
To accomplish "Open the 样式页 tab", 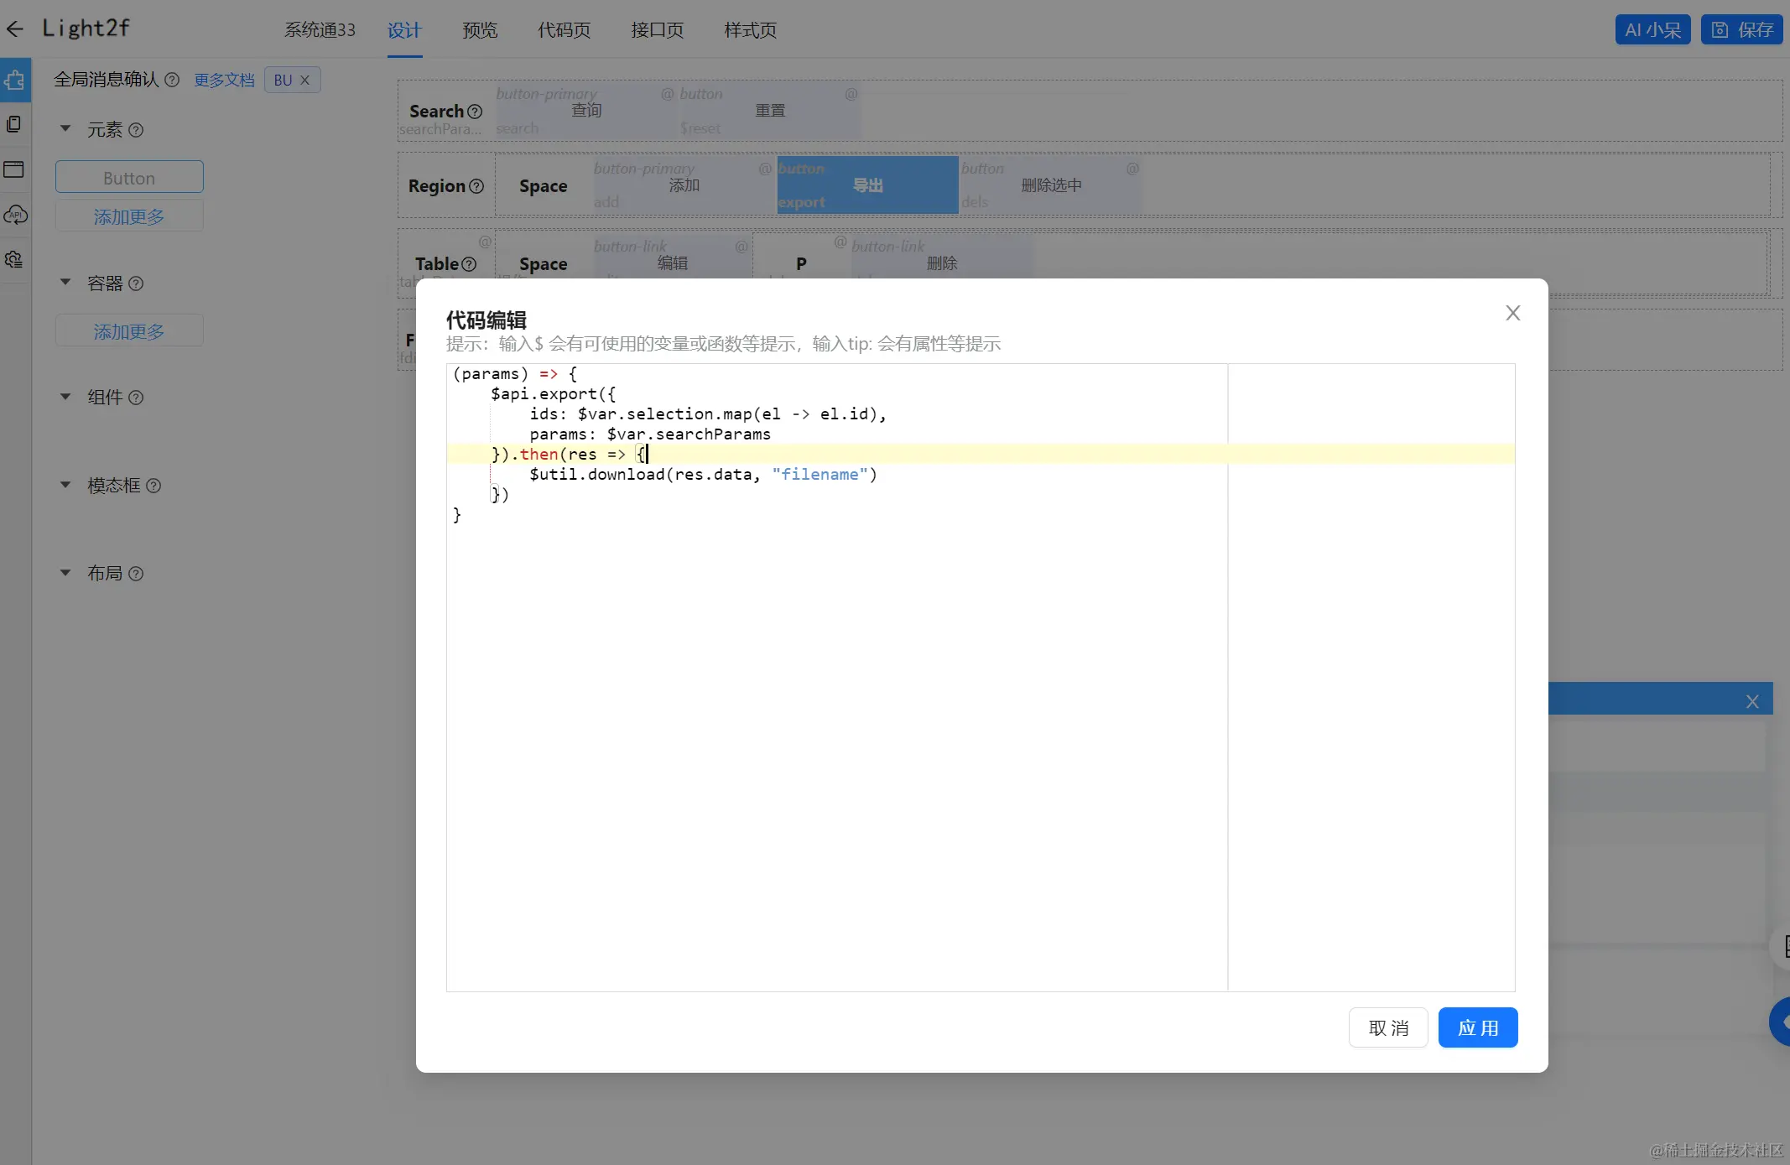I will tap(750, 30).
